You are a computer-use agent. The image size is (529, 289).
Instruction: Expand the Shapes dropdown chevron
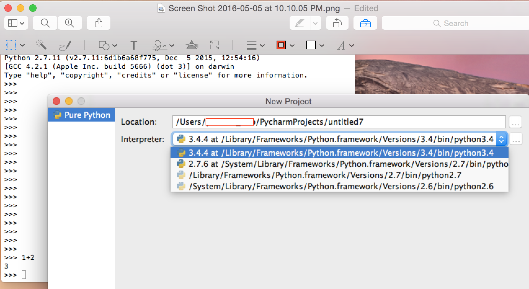115,46
